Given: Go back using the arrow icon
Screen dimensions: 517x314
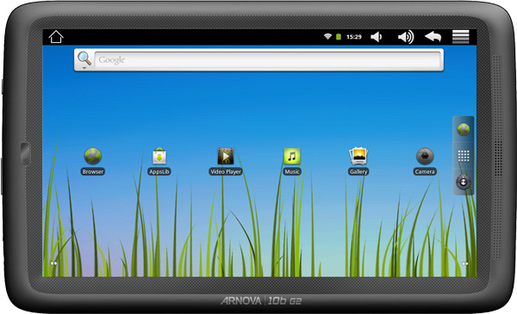Looking at the screenshot, I should pos(433,36).
